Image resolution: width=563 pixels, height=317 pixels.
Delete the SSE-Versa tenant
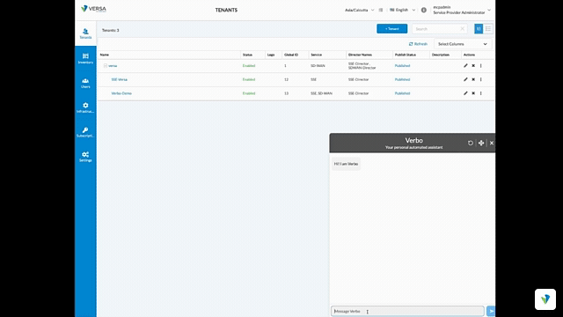click(473, 79)
